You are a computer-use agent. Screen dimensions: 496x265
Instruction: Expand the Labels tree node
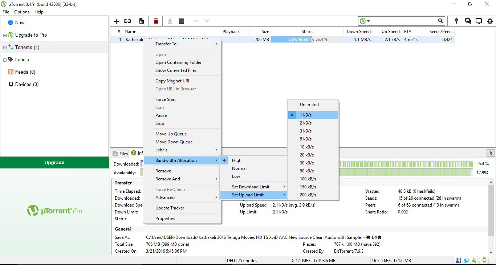point(5,60)
